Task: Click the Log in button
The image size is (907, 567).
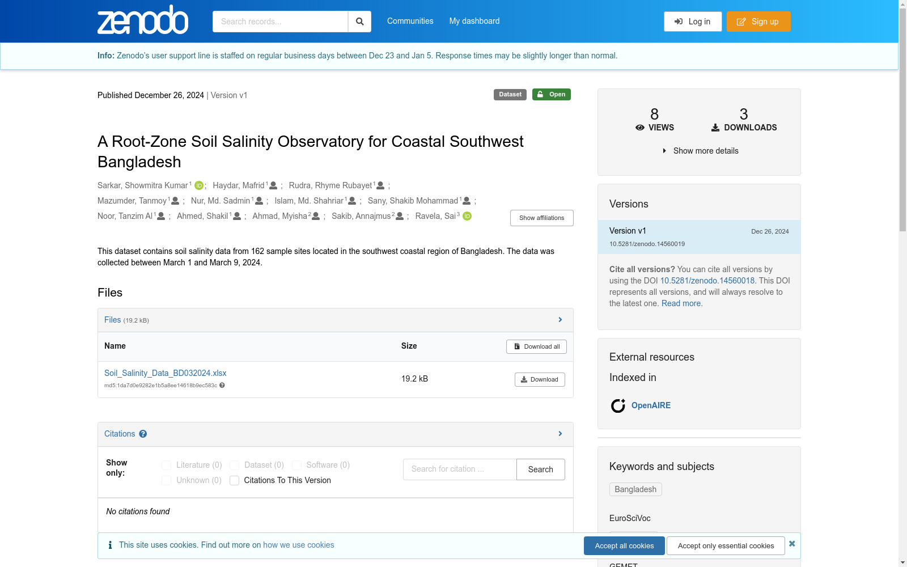Action: tap(693, 22)
